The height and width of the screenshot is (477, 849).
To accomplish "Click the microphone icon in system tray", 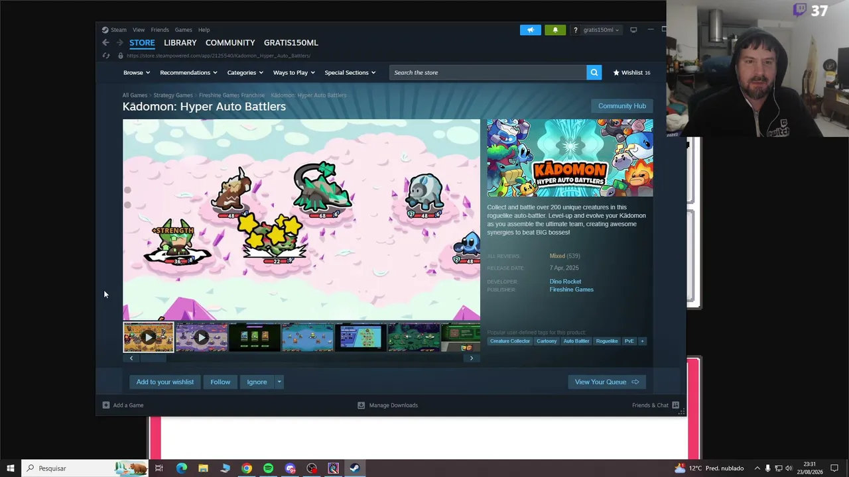I will coord(768,468).
